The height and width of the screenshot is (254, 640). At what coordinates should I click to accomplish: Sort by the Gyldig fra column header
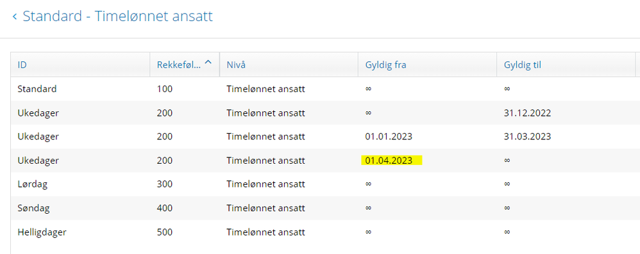click(427, 65)
